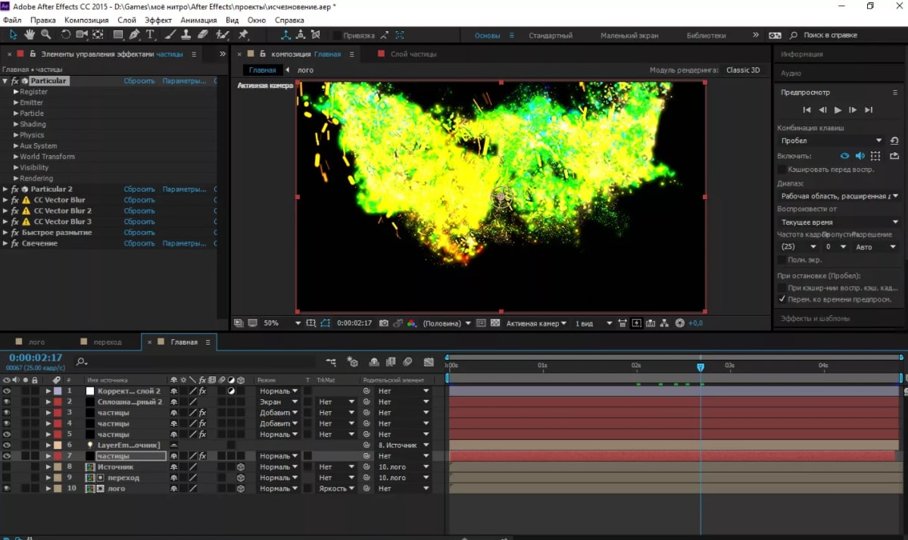Image resolution: width=908 pixels, height=540 pixels.
Task: Check Кэшировать перед воспр. option
Action: coord(782,170)
